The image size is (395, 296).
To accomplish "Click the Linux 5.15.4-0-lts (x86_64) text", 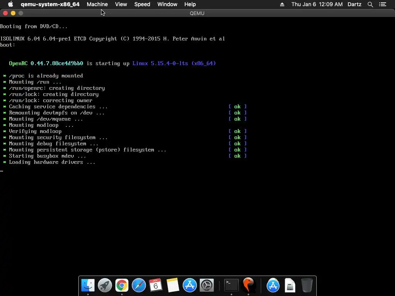I will (174, 64).
